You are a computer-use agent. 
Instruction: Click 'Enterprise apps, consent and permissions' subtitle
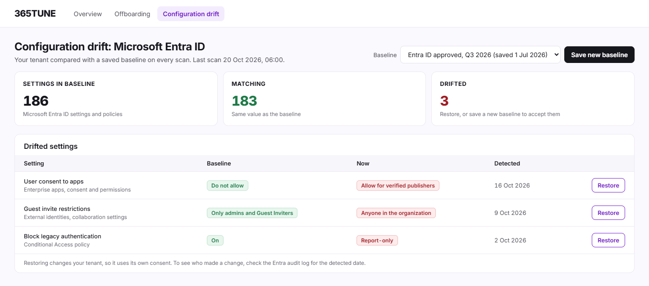78,190
